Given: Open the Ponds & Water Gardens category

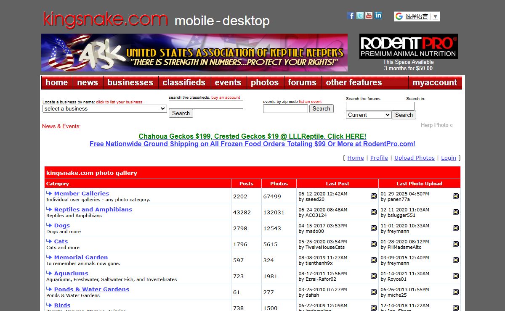Looking at the screenshot, I should pyautogui.click(x=92, y=289).
